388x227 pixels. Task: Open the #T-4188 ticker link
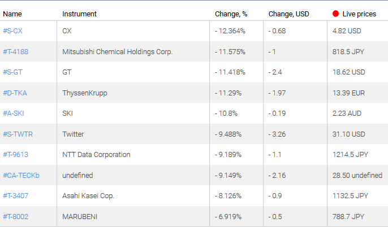pos(14,51)
